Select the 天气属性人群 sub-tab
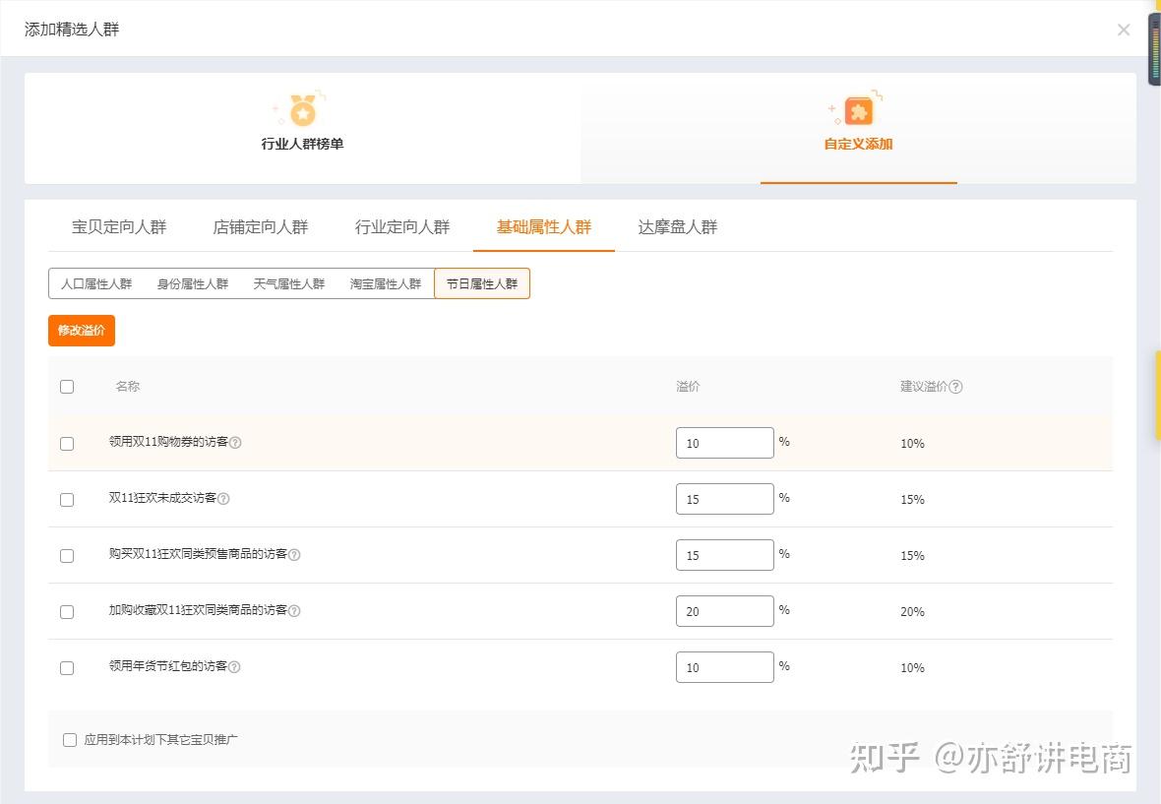Image resolution: width=1161 pixels, height=804 pixels. click(x=289, y=283)
